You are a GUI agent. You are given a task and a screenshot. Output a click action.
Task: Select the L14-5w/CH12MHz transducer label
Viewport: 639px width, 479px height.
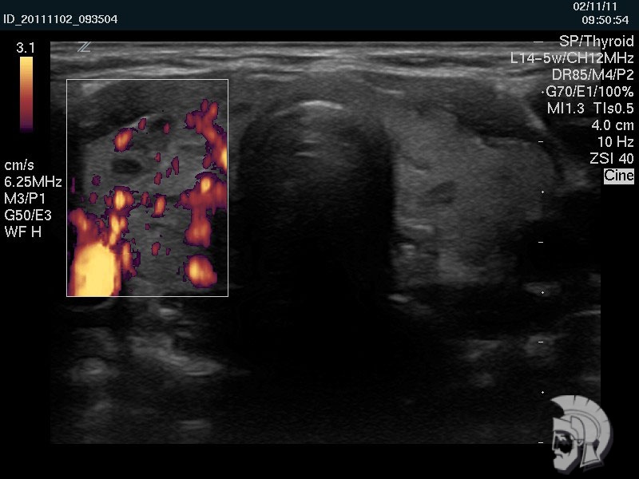point(572,58)
